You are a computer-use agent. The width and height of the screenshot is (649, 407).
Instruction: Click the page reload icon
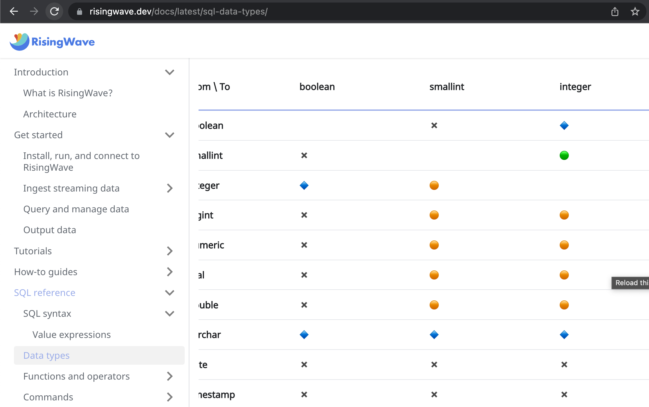[x=54, y=11]
